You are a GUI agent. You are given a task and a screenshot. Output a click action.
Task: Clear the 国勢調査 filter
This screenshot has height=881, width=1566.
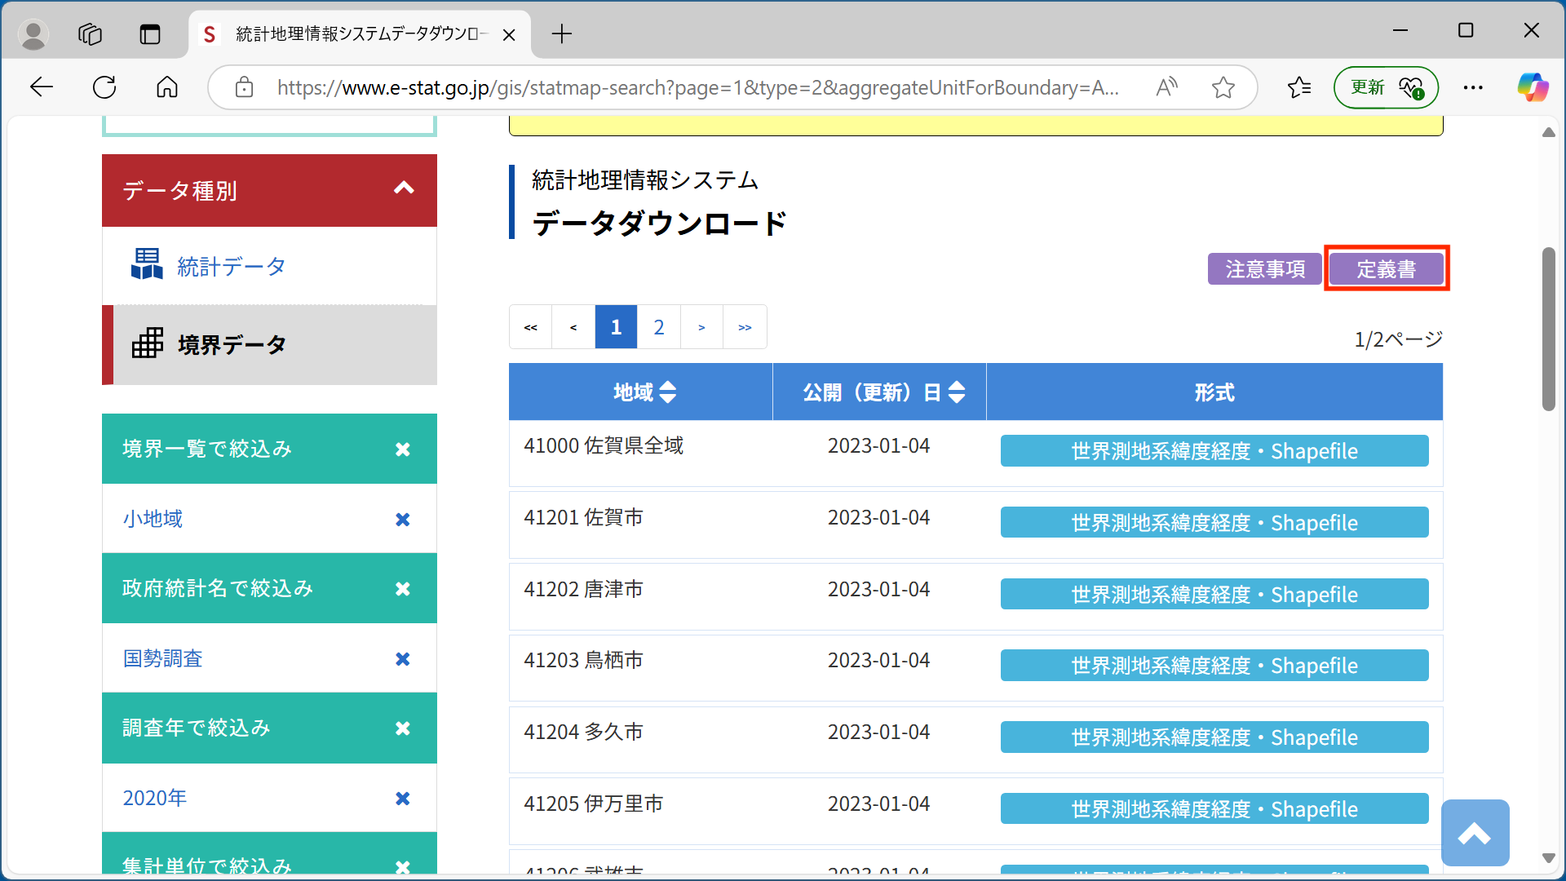(402, 659)
